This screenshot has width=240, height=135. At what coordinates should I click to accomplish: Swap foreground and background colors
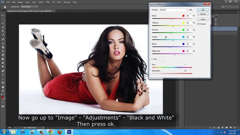click(x=4, y=94)
